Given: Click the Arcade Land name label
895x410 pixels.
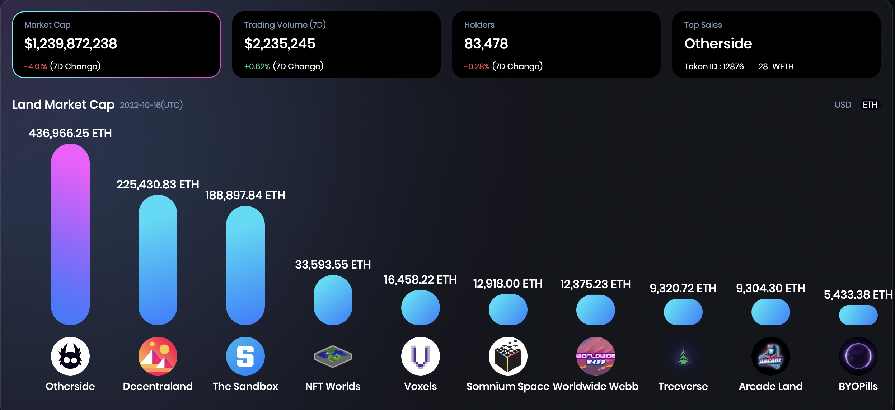Looking at the screenshot, I should [771, 386].
